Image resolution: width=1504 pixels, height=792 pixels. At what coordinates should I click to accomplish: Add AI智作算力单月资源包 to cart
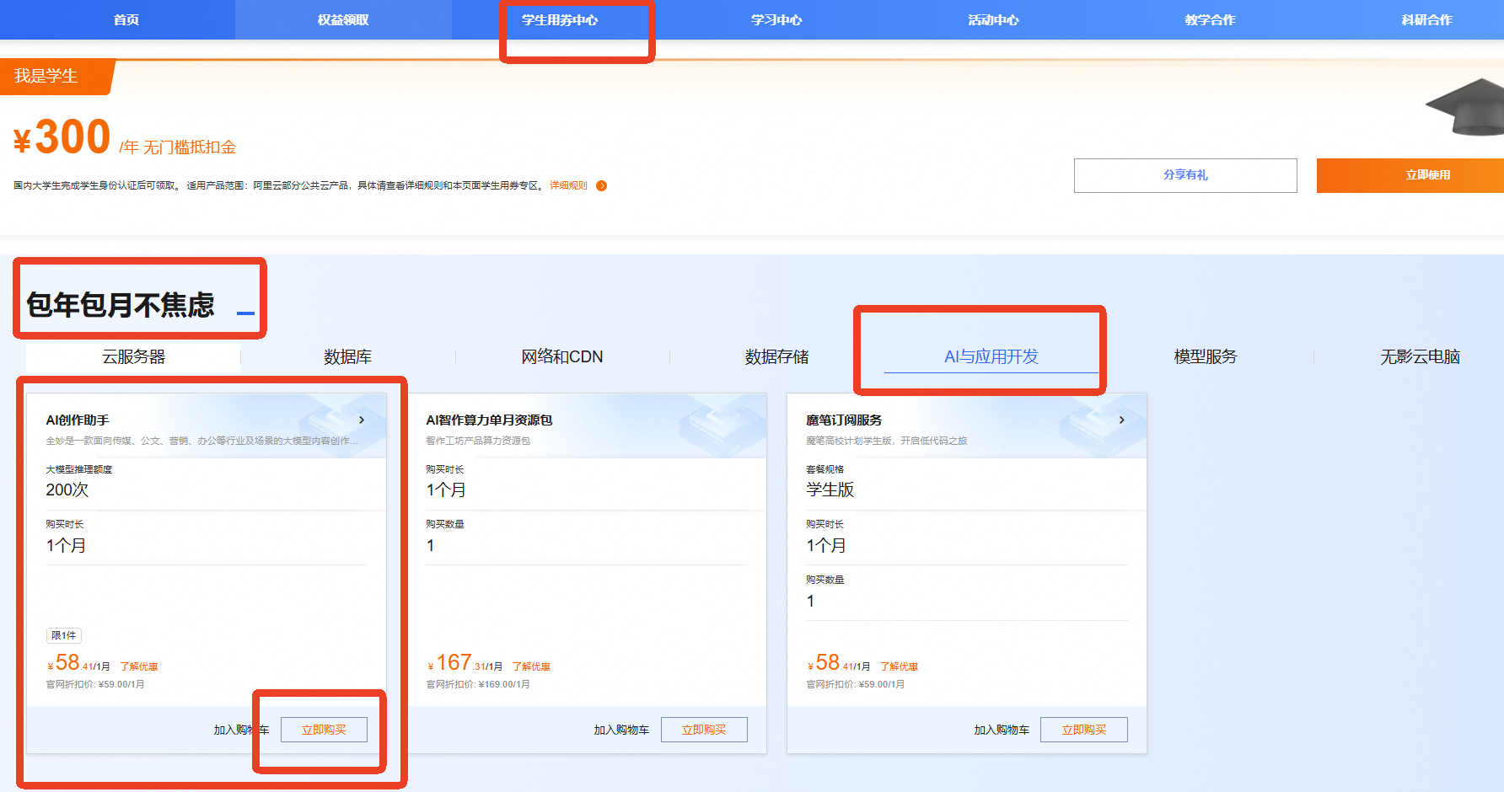pyautogui.click(x=621, y=730)
